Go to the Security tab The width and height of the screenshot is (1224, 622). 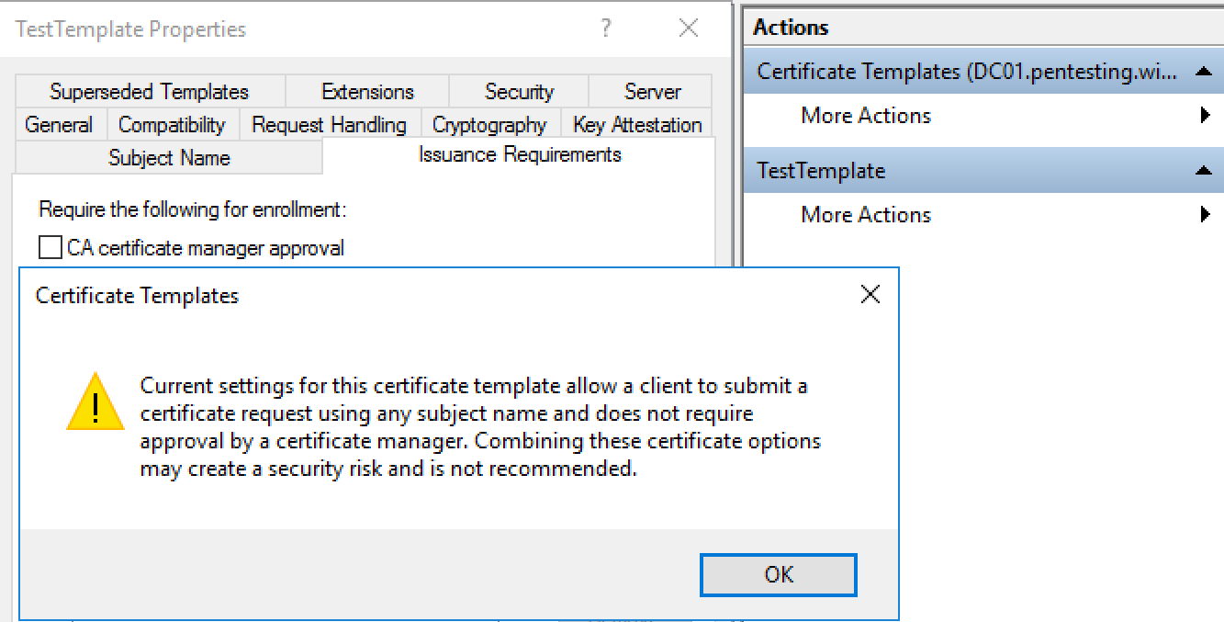click(x=519, y=92)
